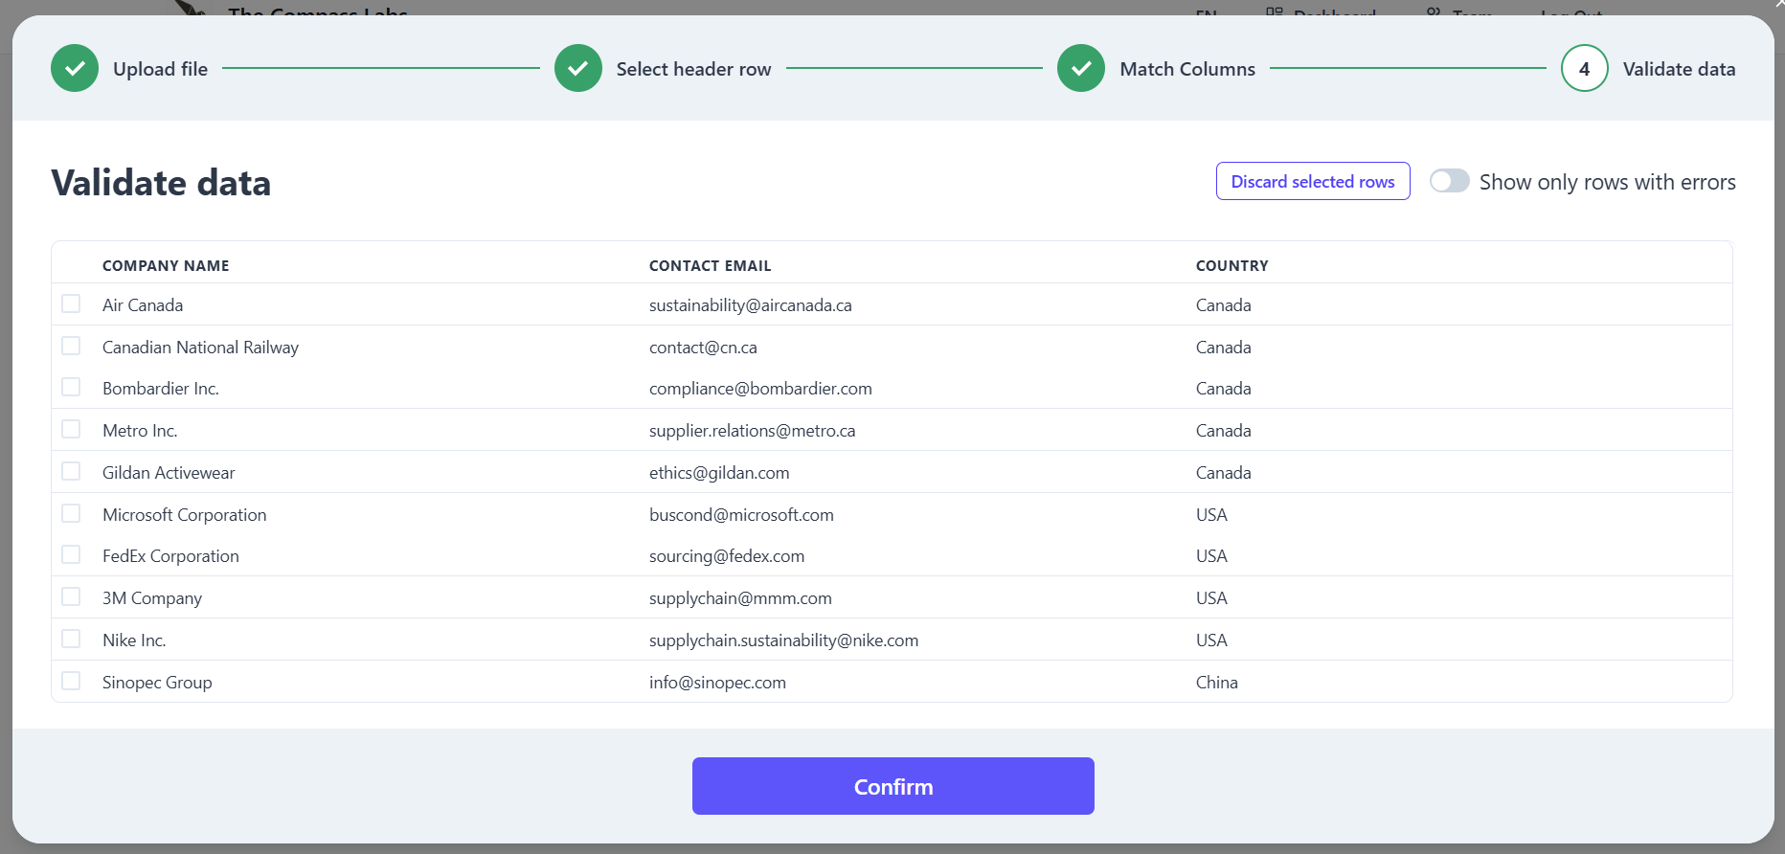Click the sourcing@fedex.com email cell
Image resolution: width=1785 pixels, height=854 pixels.
tap(727, 556)
